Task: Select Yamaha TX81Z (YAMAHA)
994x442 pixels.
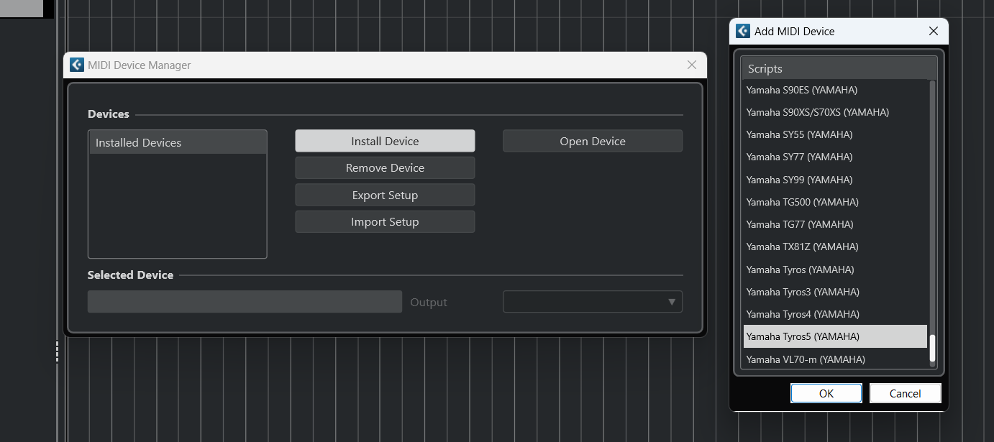Action: [x=835, y=247]
